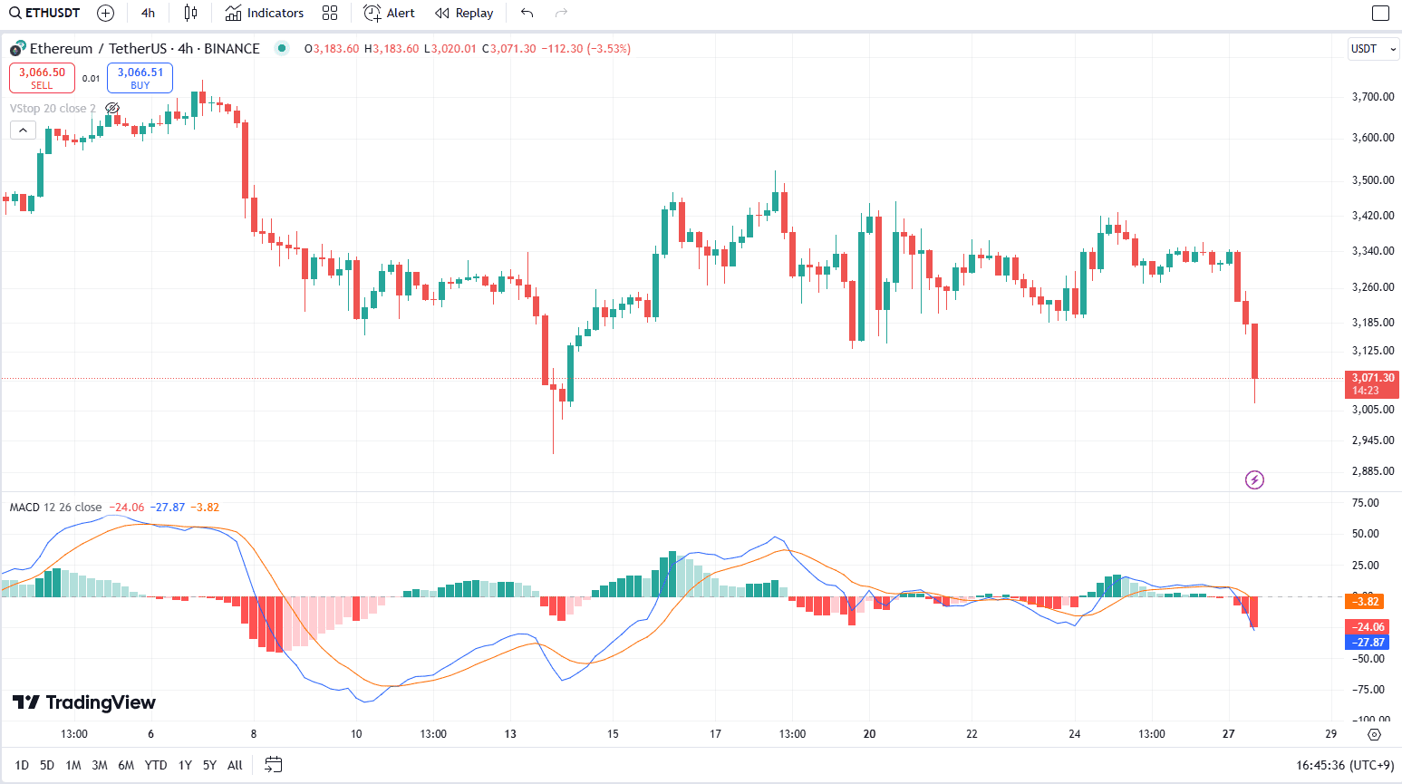Set the date range to YTD
Image resolution: width=1402 pixels, height=784 pixels.
[x=156, y=765]
